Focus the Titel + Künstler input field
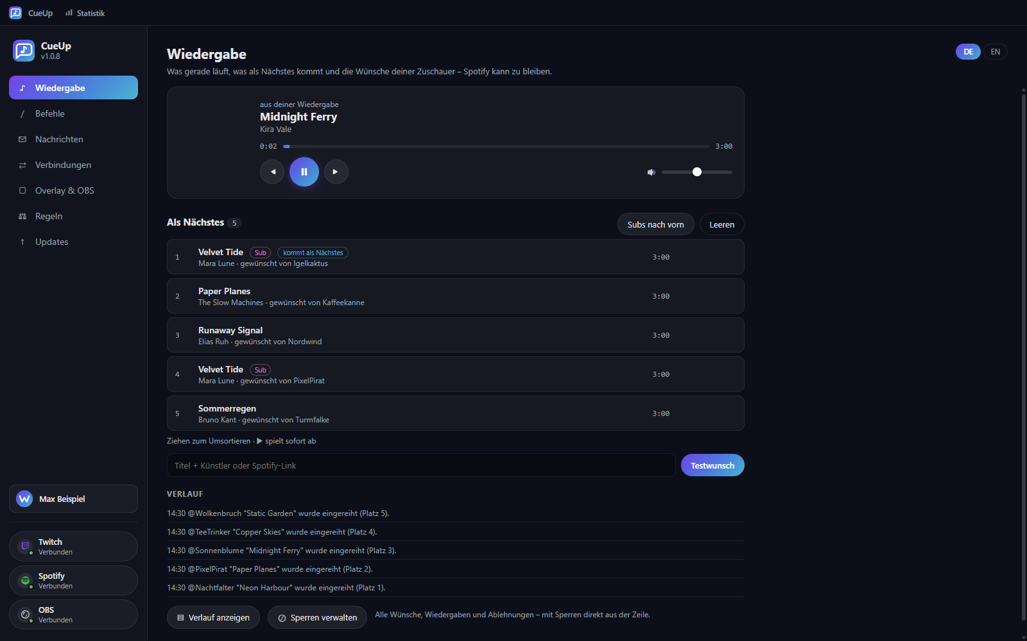Viewport: 1027px width, 641px height. point(421,465)
